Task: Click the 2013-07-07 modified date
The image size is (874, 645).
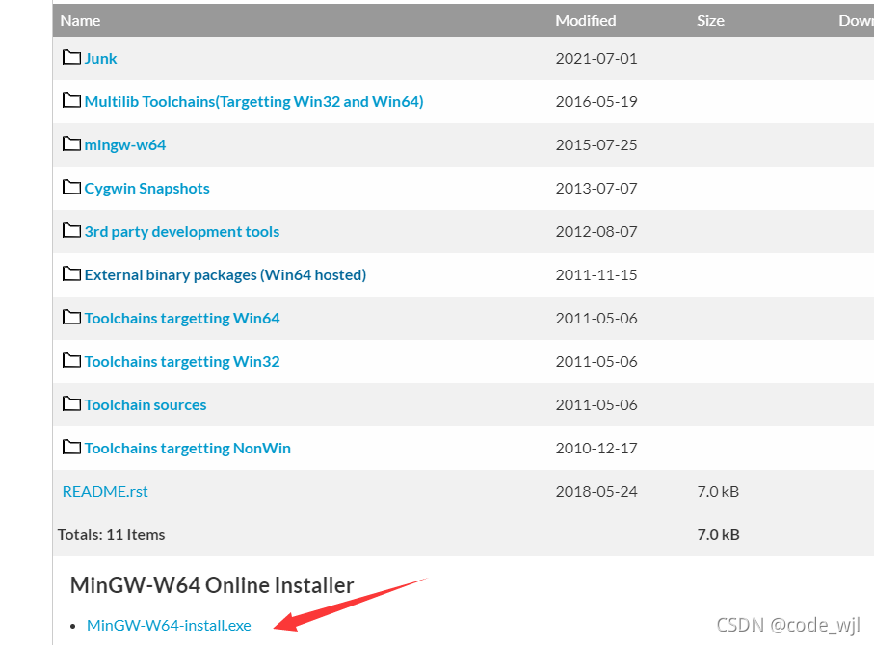Action: (596, 189)
